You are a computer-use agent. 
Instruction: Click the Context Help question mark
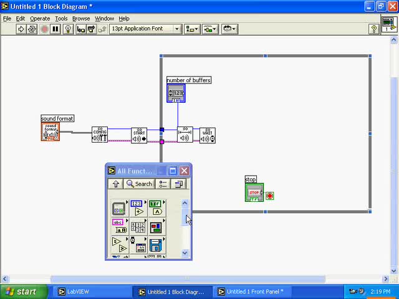point(374,29)
